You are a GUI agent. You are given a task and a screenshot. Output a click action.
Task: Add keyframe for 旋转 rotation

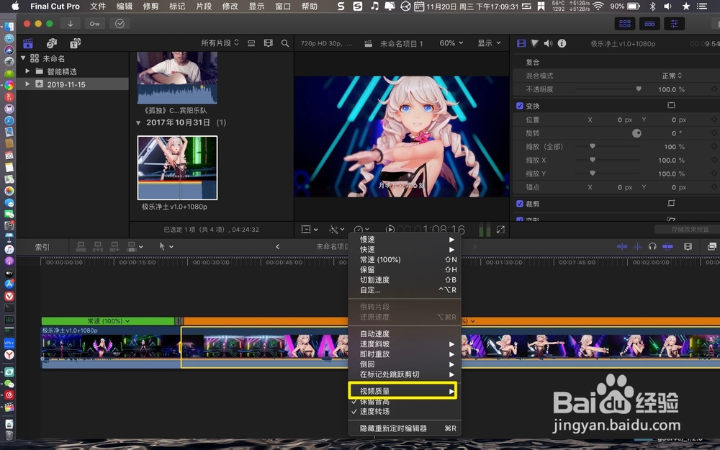714,133
